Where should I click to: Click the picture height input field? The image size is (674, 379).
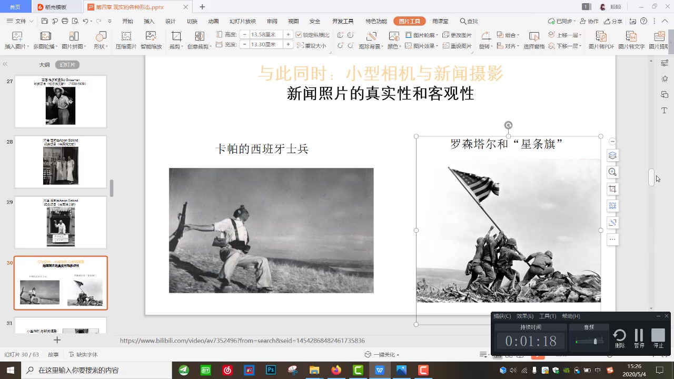point(266,34)
